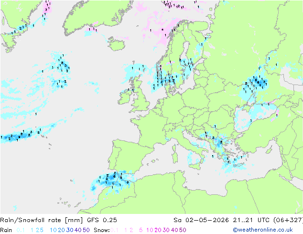Image resolution: width=303 pixels, height=234 pixels.
Task: Select the snow legend value 50
Action: point(183,230)
